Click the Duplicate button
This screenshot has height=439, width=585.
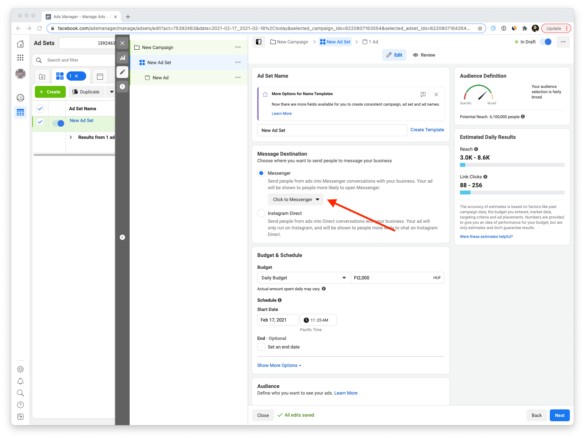click(x=86, y=92)
